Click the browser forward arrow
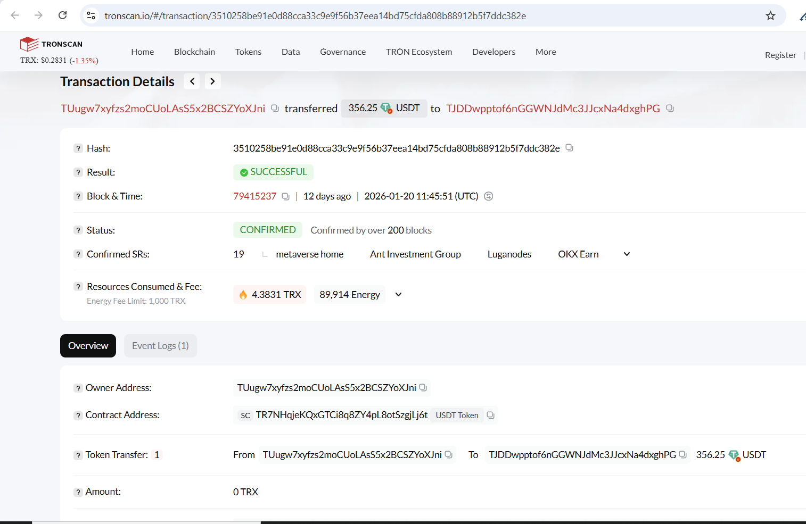Viewport: 806px width, 524px height. 38,15
